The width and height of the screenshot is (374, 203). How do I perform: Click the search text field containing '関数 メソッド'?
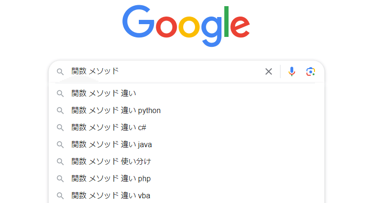[x=166, y=71]
